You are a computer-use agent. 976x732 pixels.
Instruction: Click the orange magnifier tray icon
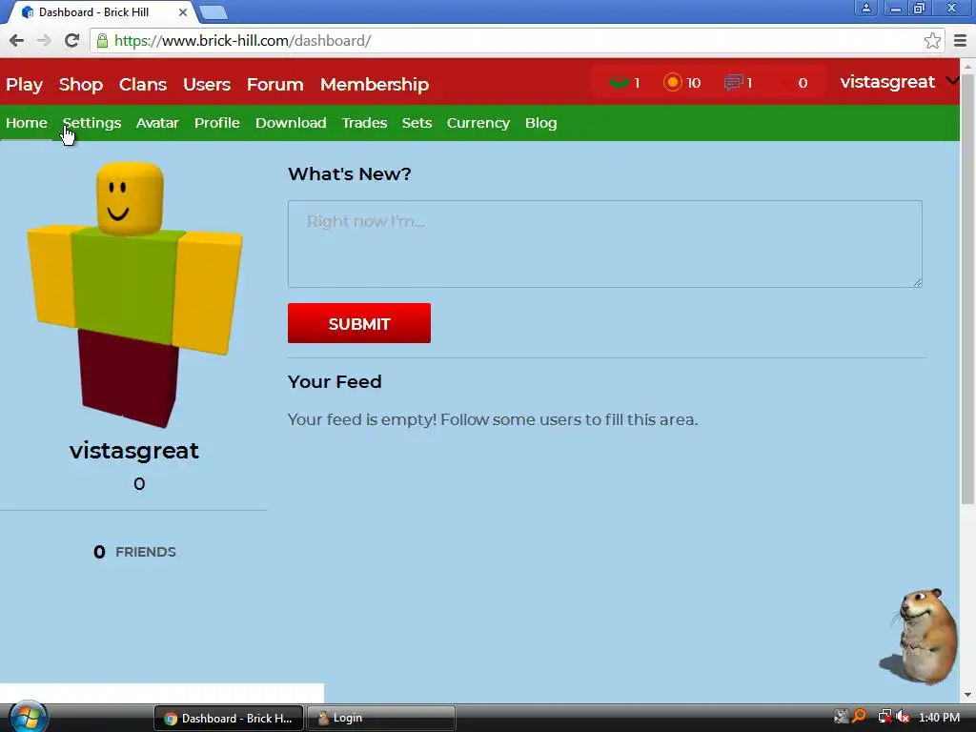859,717
